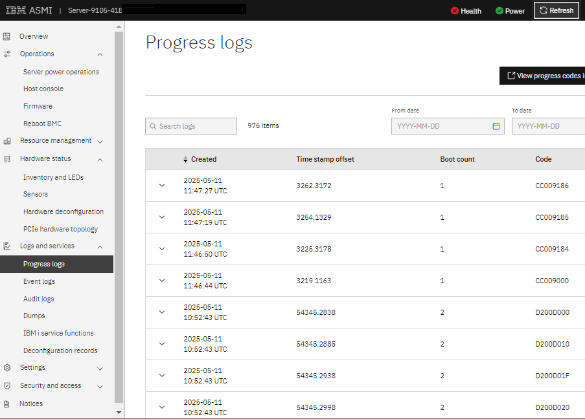The height and width of the screenshot is (419, 585).
Task: Click the Notices document icon
Action: point(6,403)
